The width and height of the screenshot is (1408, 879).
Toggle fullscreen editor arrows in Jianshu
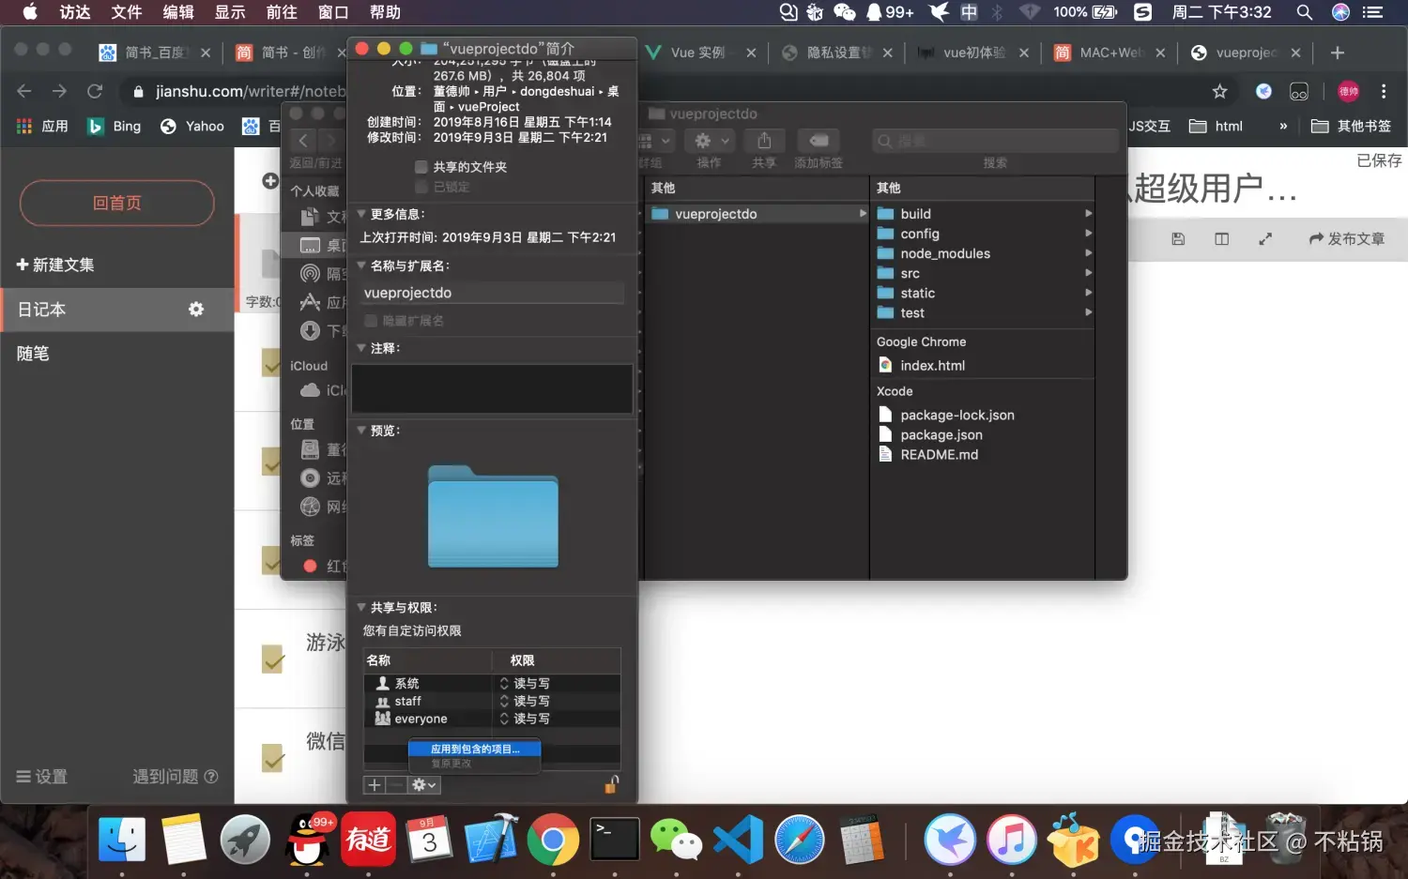click(1265, 239)
